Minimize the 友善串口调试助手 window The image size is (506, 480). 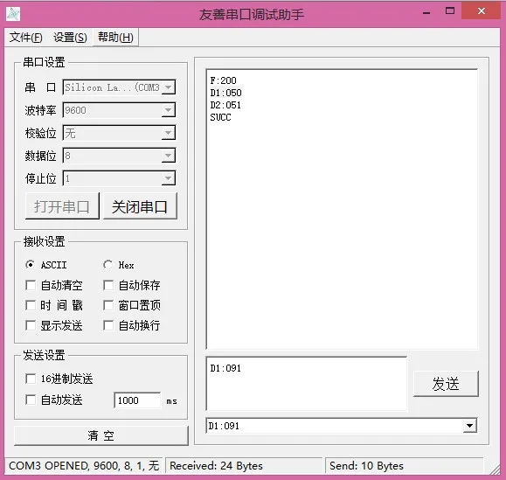point(426,13)
